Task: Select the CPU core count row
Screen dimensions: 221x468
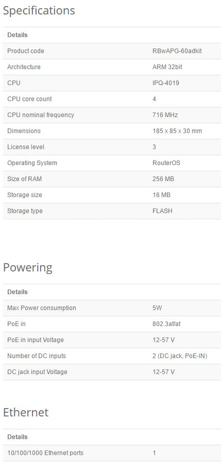Action: click(112, 99)
